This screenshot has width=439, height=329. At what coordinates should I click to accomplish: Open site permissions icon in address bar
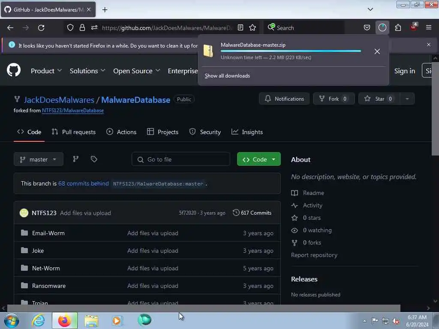(x=94, y=27)
